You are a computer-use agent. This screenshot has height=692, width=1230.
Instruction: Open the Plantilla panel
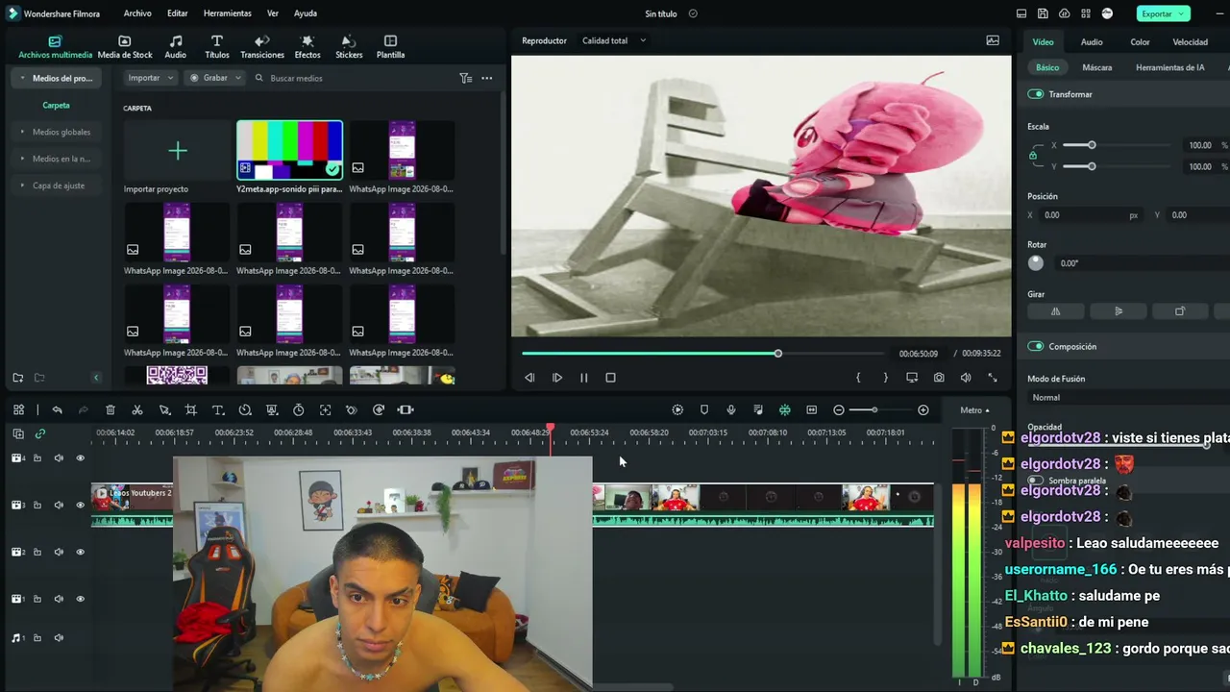[390, 47]
